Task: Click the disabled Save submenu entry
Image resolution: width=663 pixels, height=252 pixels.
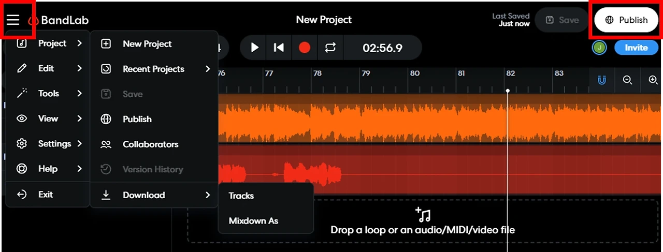Action: (154, 94)
